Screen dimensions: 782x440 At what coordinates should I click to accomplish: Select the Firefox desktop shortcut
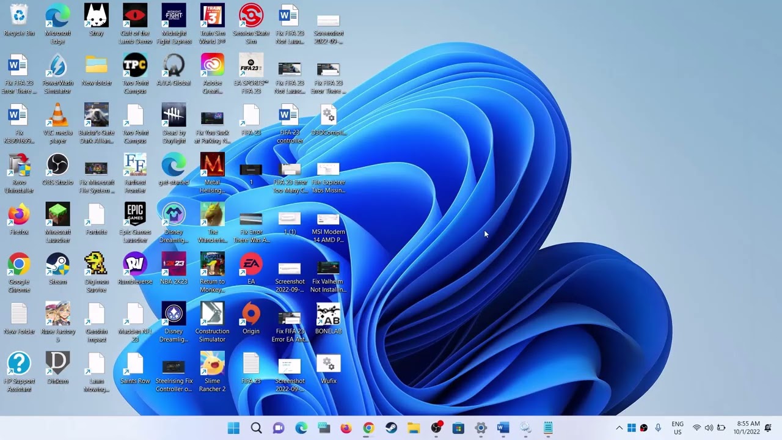pyautogui.click(x=19, y=219)
